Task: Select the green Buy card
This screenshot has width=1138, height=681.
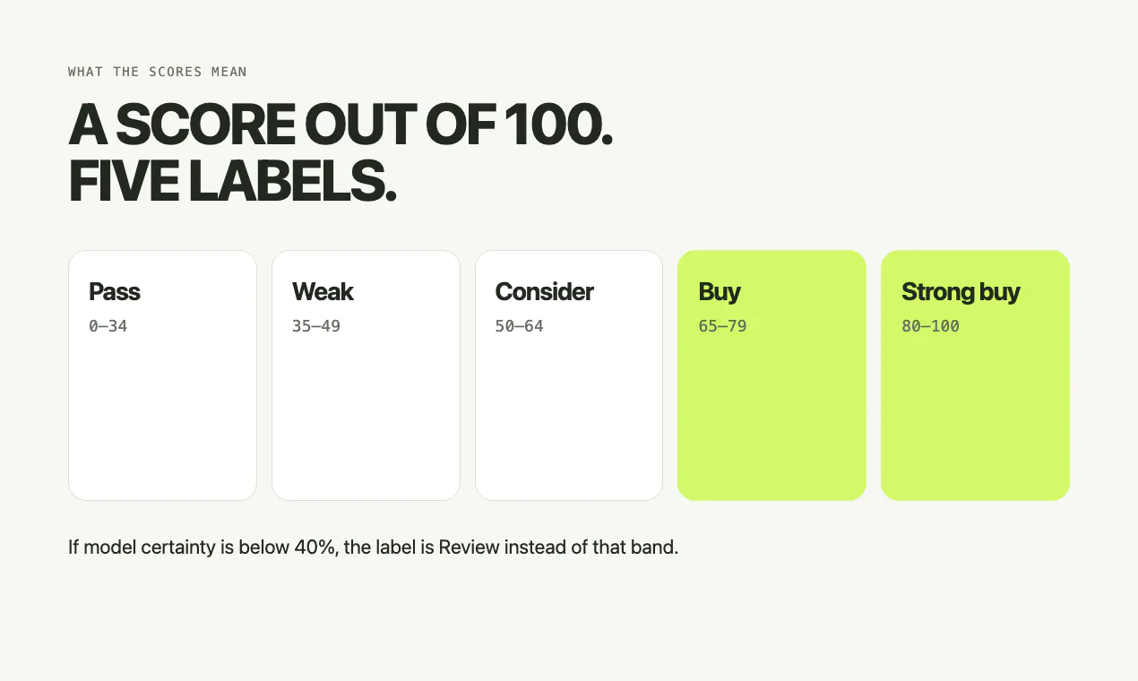Action: (x=772, y=375)
